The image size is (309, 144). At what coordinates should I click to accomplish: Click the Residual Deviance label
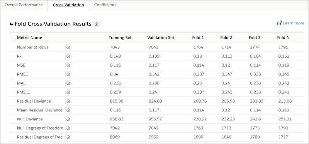point(34,101)
